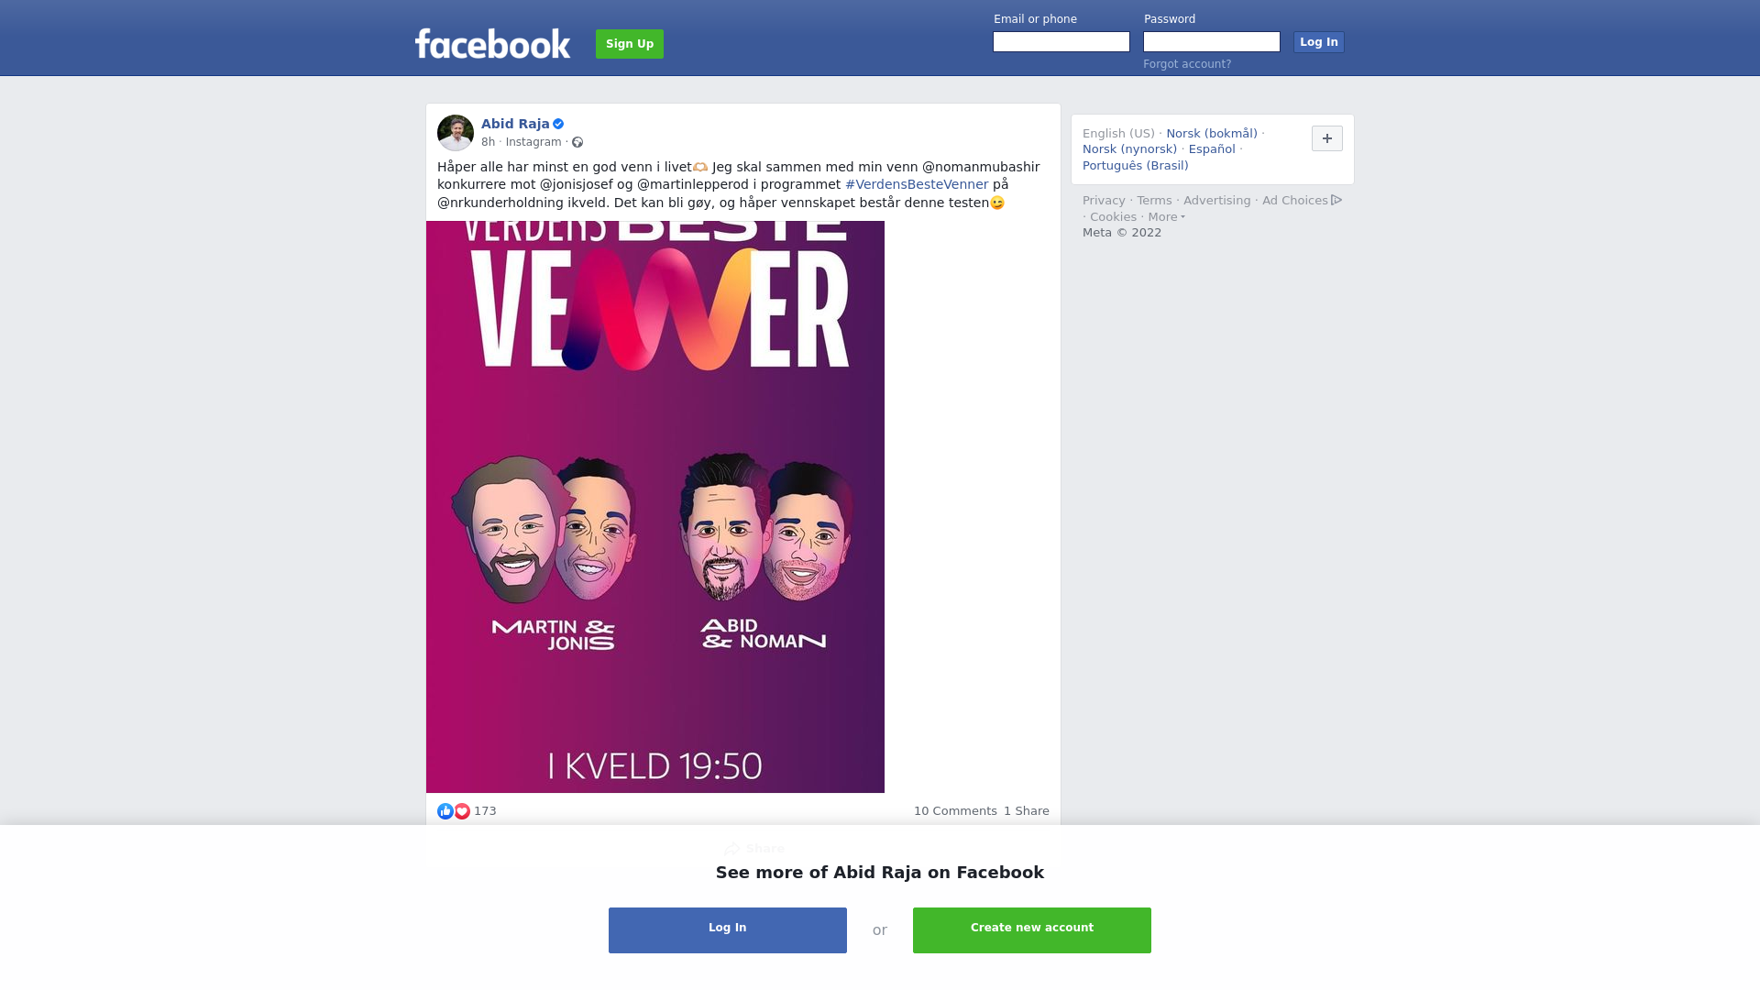
Task: Click the public globe privacy icon
Action: (577, 142)
